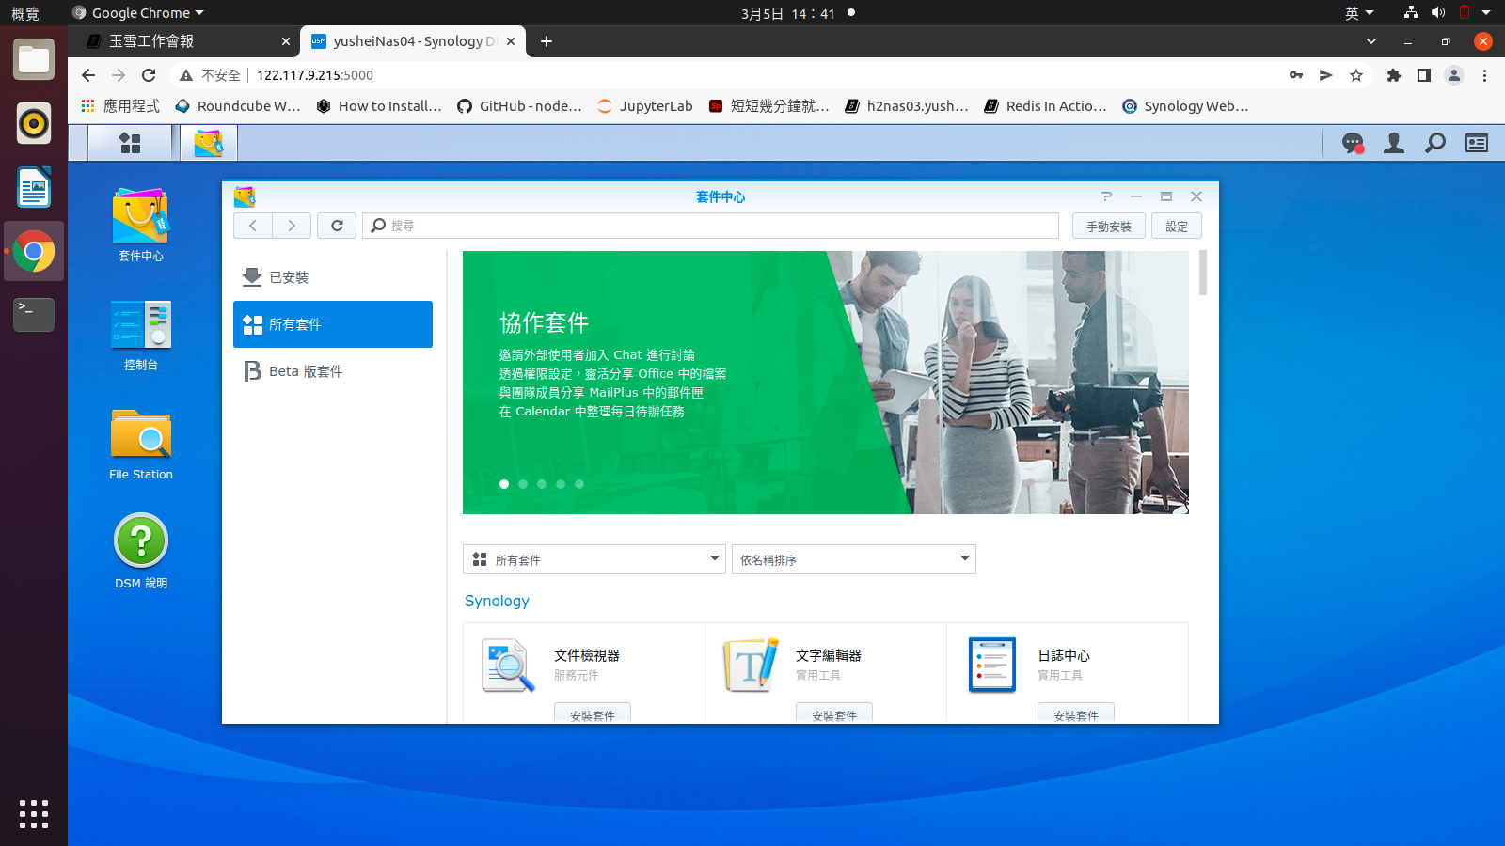Image resolution: width=1505 pixels, height=846 pixels.
Task: Click 設定 button in Package Center
Action: (1177, 227)
